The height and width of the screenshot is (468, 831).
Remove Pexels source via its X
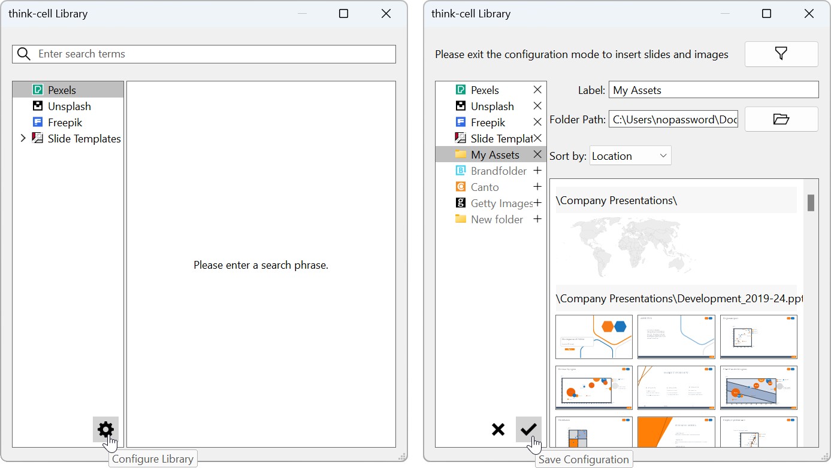tap(537, 90)
